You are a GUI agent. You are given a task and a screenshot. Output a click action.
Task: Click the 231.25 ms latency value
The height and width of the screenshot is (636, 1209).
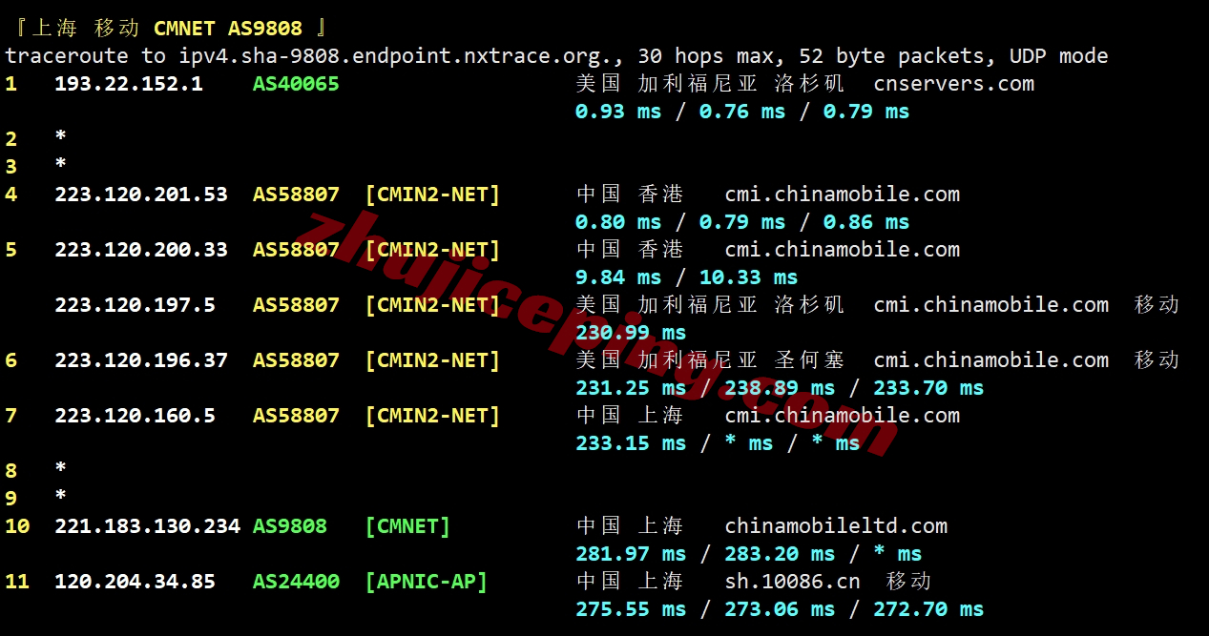631,388
